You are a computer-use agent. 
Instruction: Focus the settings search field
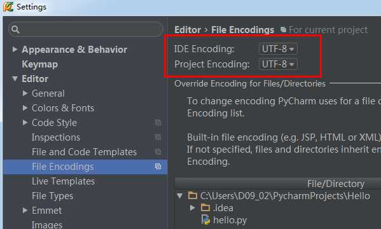pos(85,29)
